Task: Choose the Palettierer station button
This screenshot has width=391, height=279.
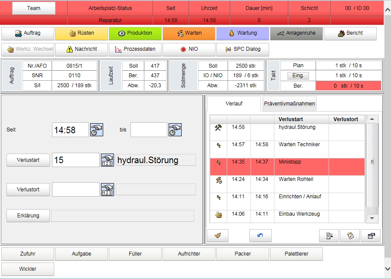Action: (x=297, y=254)
